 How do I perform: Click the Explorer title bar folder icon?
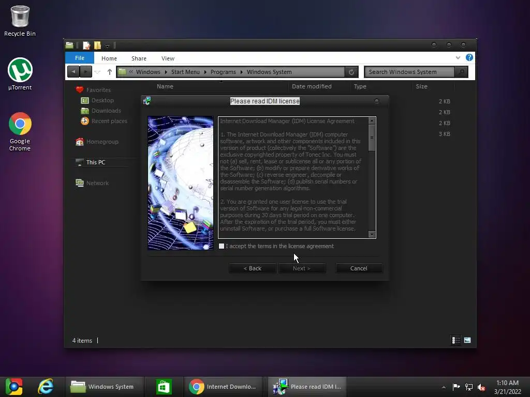pos(70,45)
